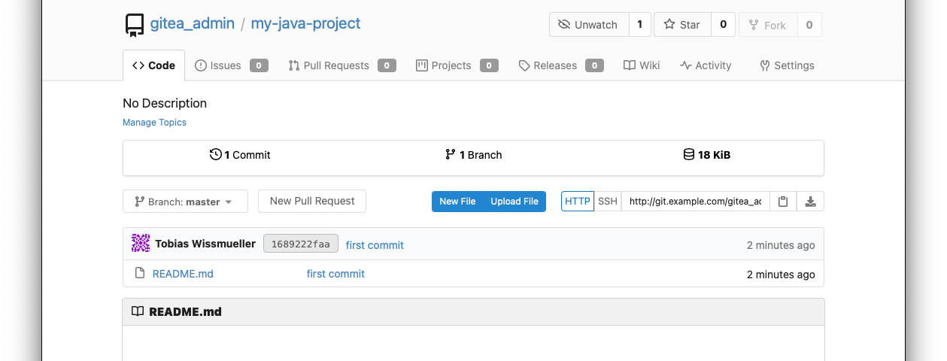Click the Upload File button
The height and width of the screenshot is (361, 947).
click(514, 202)
